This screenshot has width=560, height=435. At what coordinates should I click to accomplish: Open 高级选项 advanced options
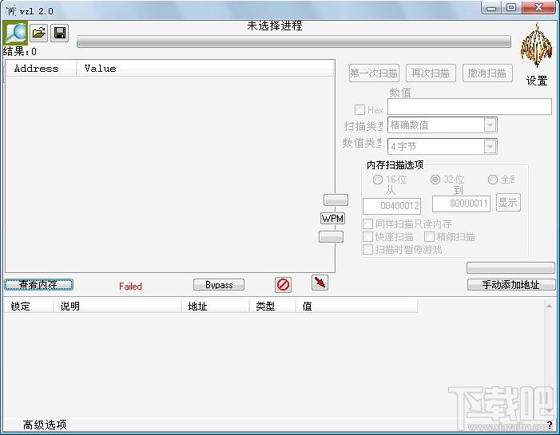point(45,425)
